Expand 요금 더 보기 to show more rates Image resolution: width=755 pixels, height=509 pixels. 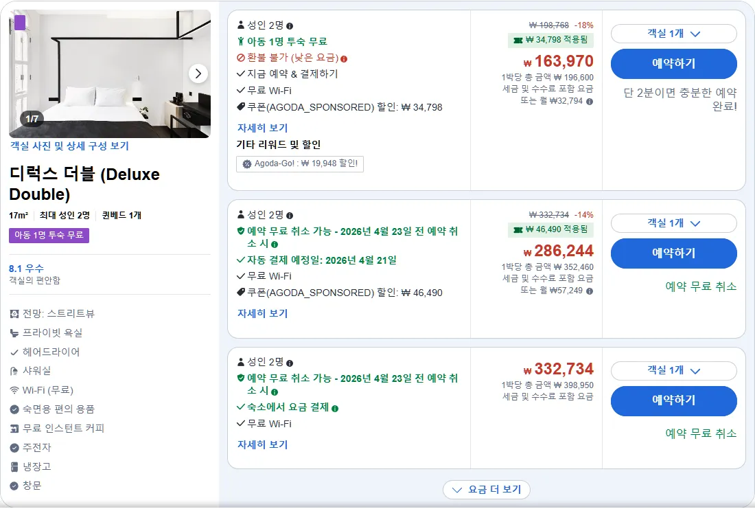487,490
